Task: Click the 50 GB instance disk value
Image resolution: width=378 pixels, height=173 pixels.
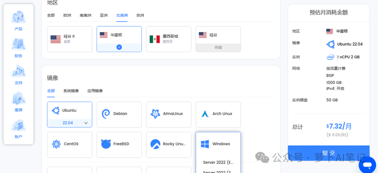Action: (332, 100)
